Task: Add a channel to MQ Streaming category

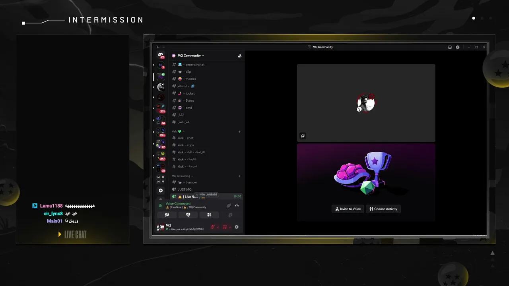Action: pos(239,176)
